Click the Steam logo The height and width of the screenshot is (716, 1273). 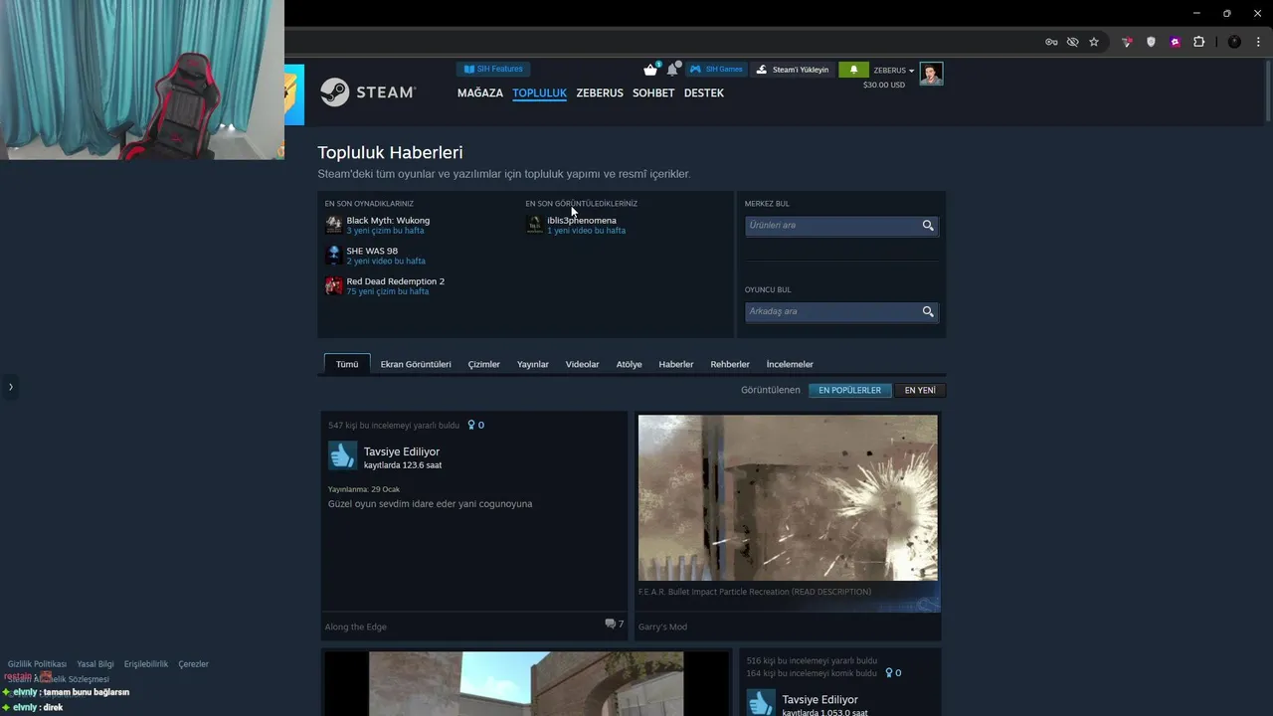point(368,92)
